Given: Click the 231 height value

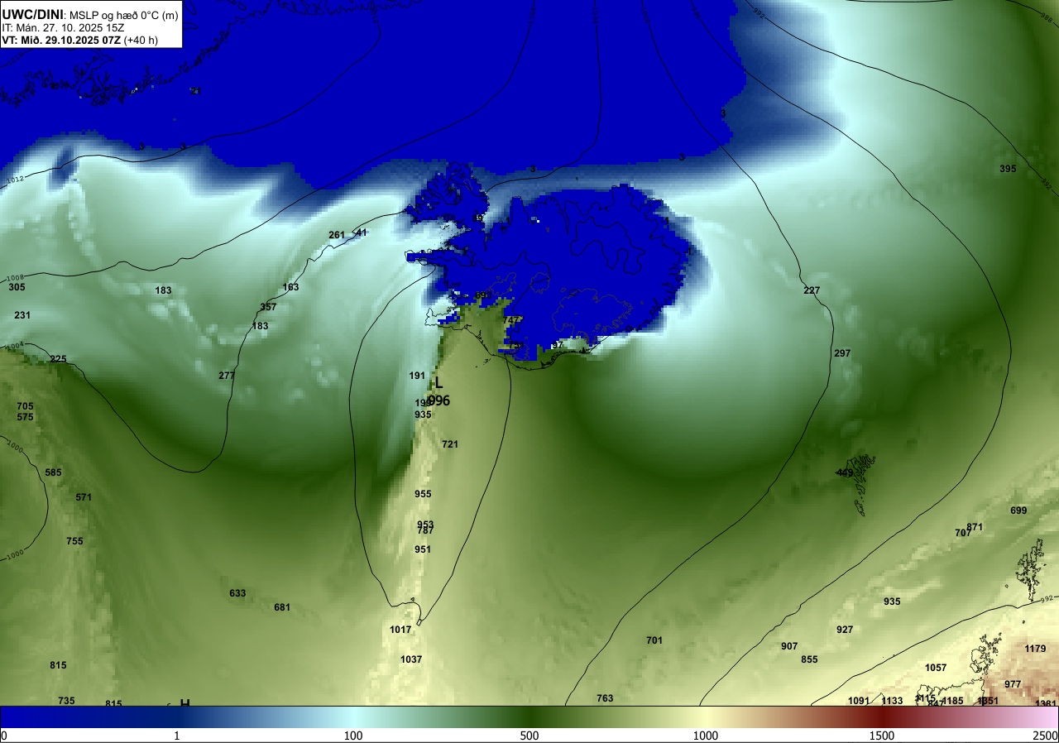Looking at the screenshot, I should (22, 315).
